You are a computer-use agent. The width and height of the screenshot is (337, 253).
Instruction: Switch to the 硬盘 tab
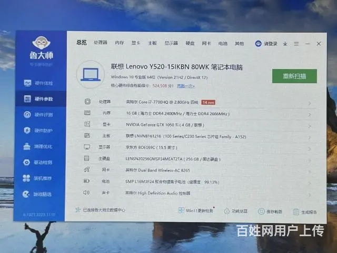190,43
